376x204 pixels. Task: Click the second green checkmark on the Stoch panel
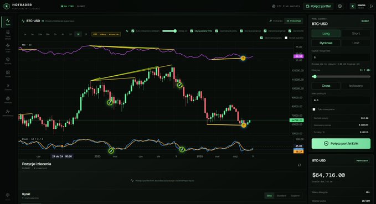tap(182, 149)
